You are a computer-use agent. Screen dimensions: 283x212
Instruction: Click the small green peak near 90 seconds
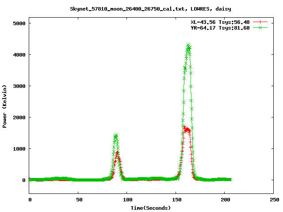point(116,136)
